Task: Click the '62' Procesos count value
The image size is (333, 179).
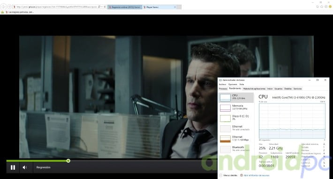Action: 261,157
